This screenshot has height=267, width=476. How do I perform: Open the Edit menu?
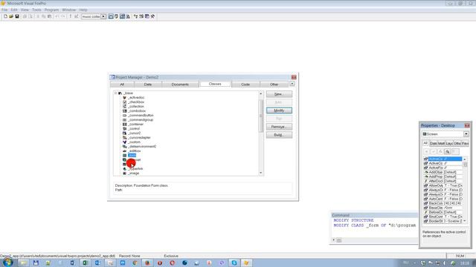pyautogui.click(x=14, y=10)
